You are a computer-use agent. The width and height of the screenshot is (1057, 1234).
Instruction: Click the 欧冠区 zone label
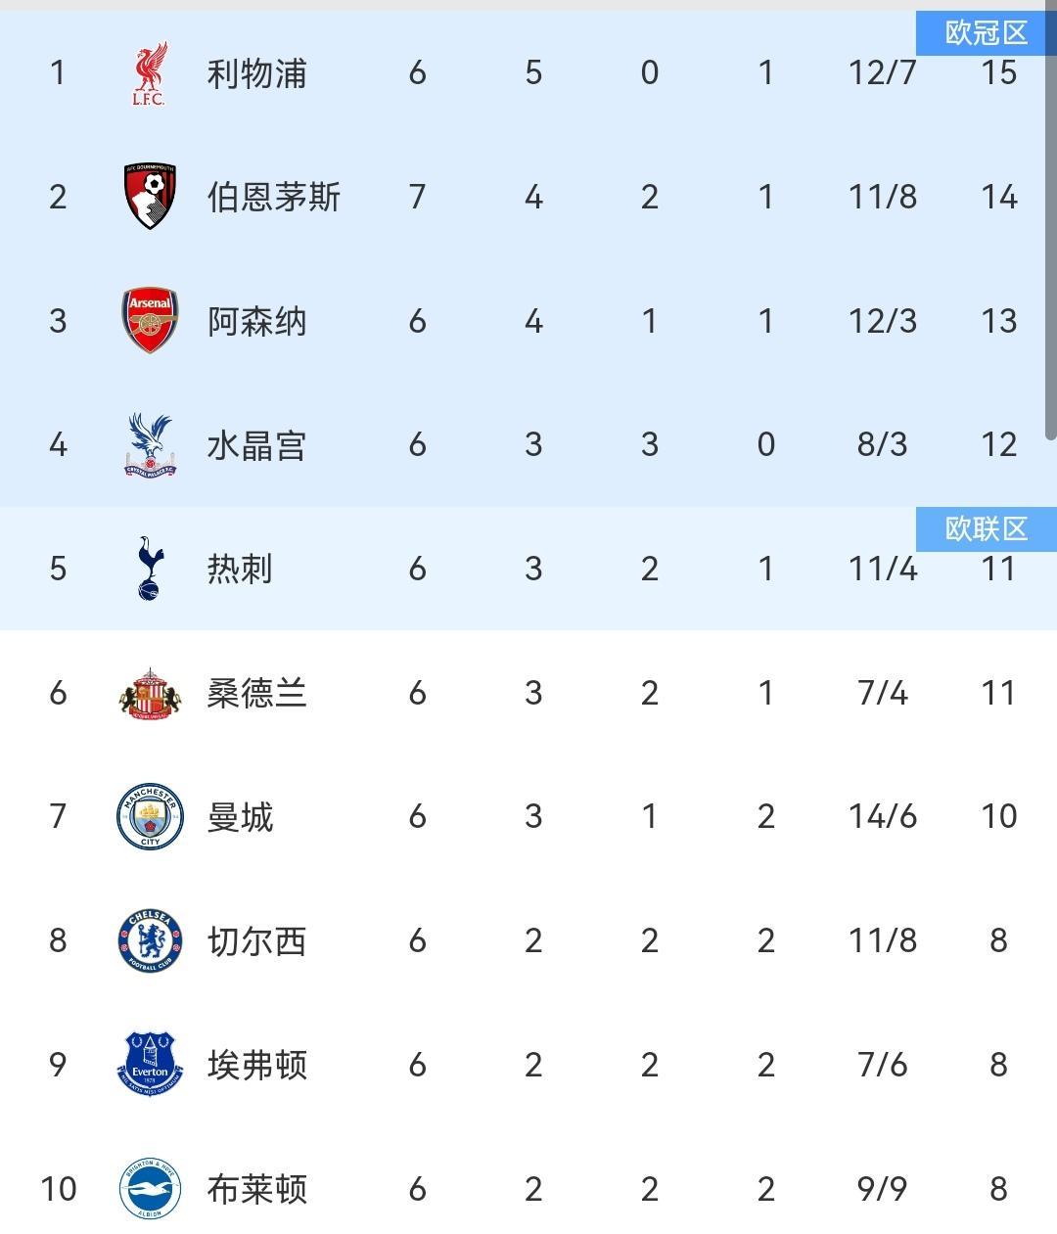click(x=986, y=33)
